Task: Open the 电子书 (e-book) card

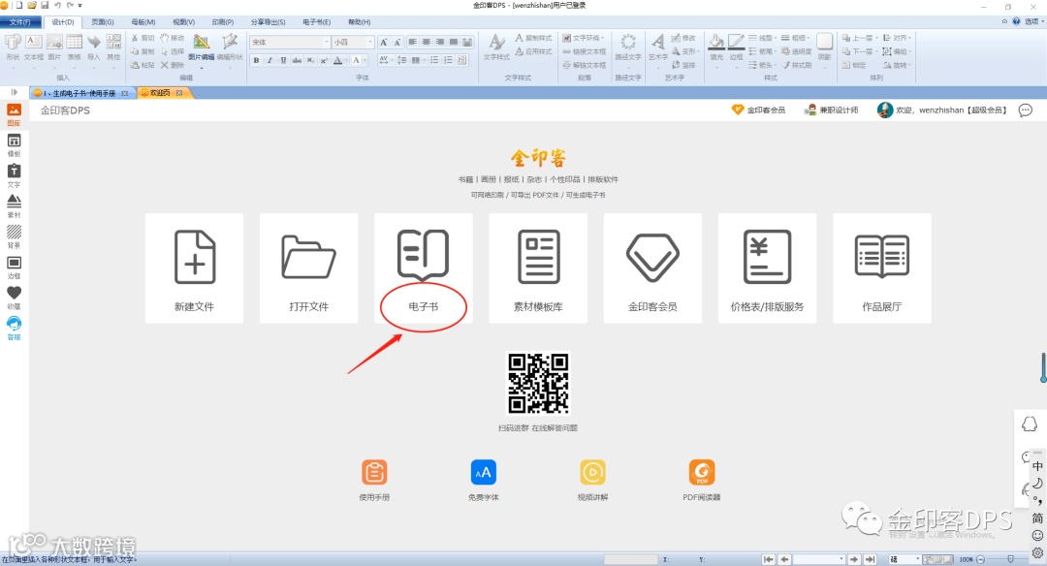Action: 424,268
